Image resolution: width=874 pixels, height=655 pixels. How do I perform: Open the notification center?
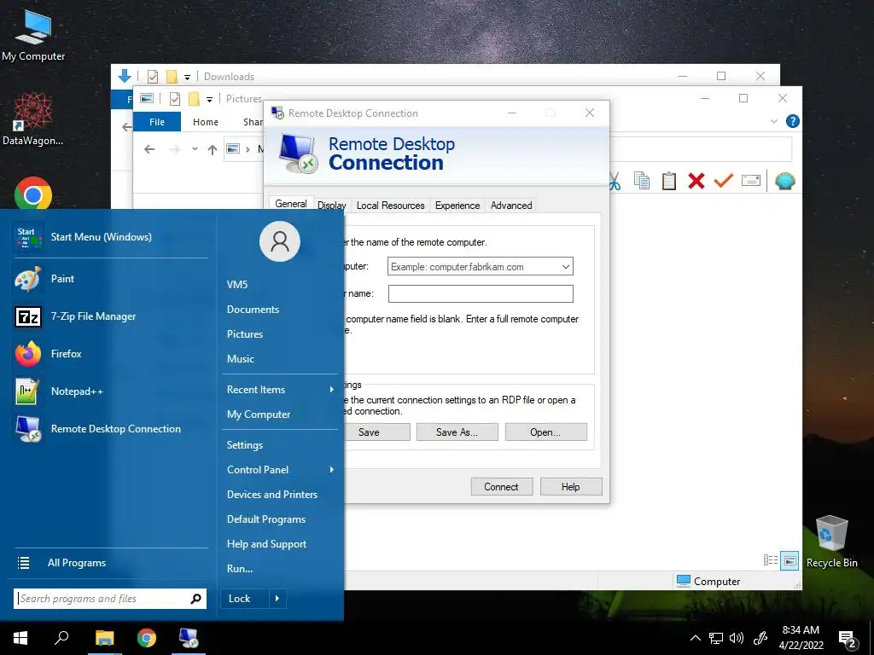(x=848, y=639)
